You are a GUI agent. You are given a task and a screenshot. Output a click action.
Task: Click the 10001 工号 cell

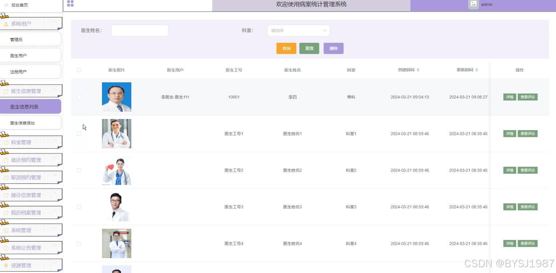[234, 97]
